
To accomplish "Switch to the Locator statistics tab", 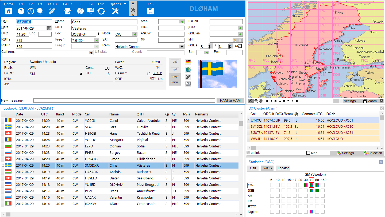I will pyautogui.click(x=283, y=168).
